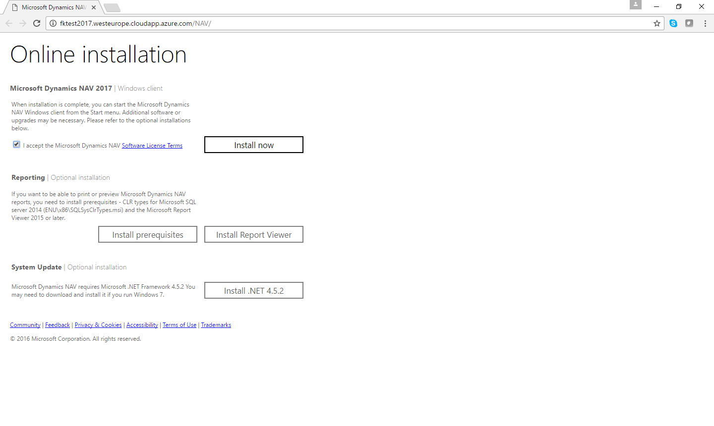Click the URL address bar field
This screenshot has width=714, height=426.
[347, 23]
